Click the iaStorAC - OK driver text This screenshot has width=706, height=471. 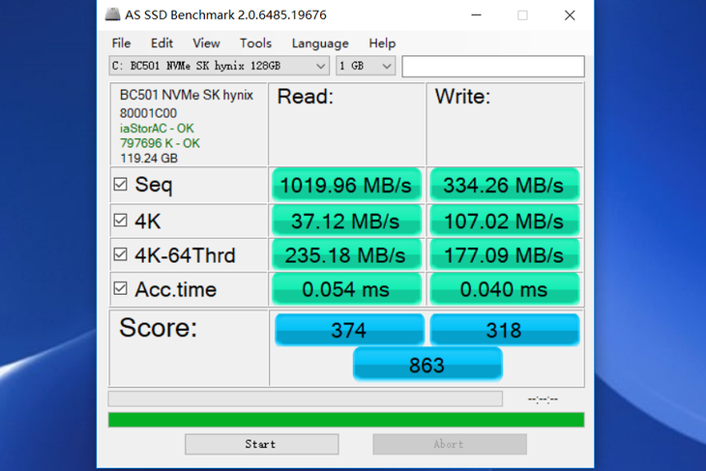(x=157, y=129)
